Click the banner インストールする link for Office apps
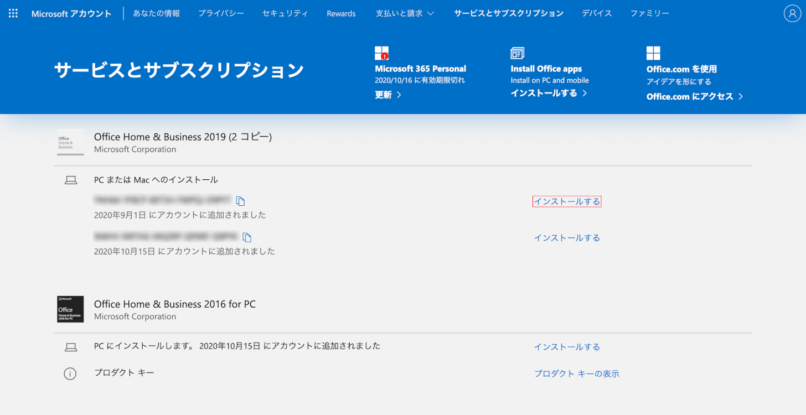806x415 pixels. 549,93
